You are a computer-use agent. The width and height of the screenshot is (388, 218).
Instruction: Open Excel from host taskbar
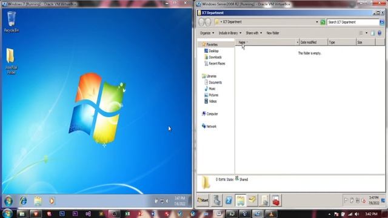[127, 214]
